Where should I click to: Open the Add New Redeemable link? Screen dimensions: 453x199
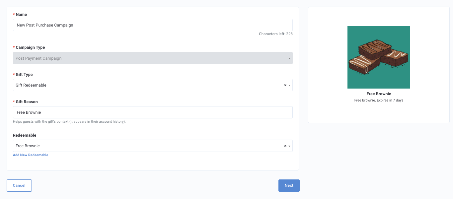(x=31, y=155)
